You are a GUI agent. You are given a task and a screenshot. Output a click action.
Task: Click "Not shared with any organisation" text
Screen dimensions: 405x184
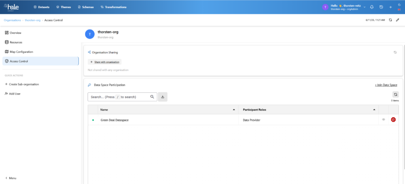108,70
